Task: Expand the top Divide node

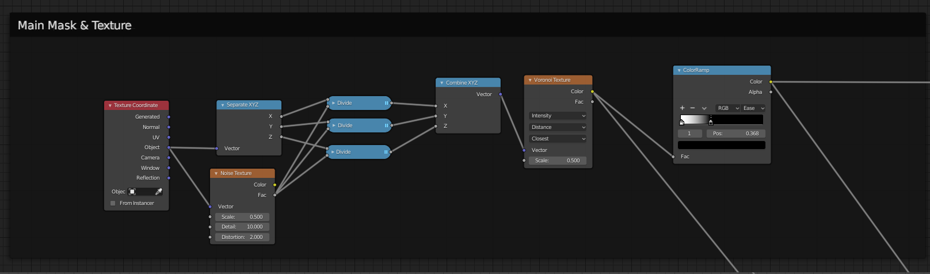Action: tap(333, 103)
